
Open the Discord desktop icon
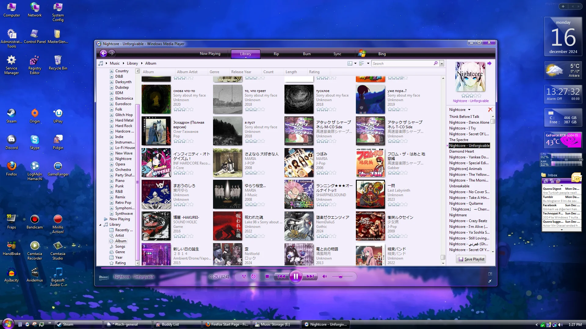(12, 142)
